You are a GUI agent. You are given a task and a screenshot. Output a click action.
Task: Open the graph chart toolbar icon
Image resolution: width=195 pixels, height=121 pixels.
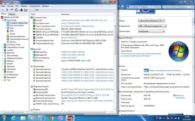[x=26, y=10]
